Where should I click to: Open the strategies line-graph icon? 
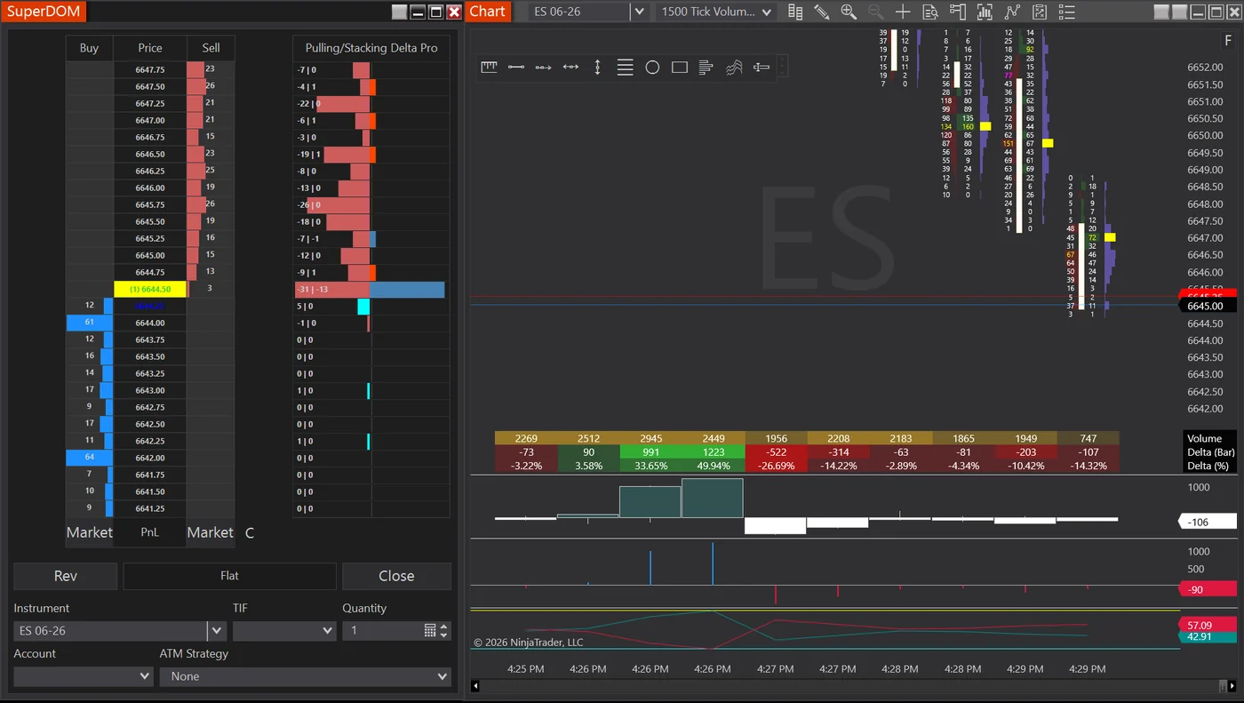[1012, 12]
